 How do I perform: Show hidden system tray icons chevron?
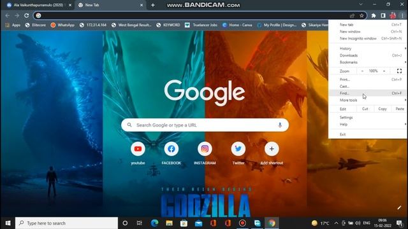[336, 223]
